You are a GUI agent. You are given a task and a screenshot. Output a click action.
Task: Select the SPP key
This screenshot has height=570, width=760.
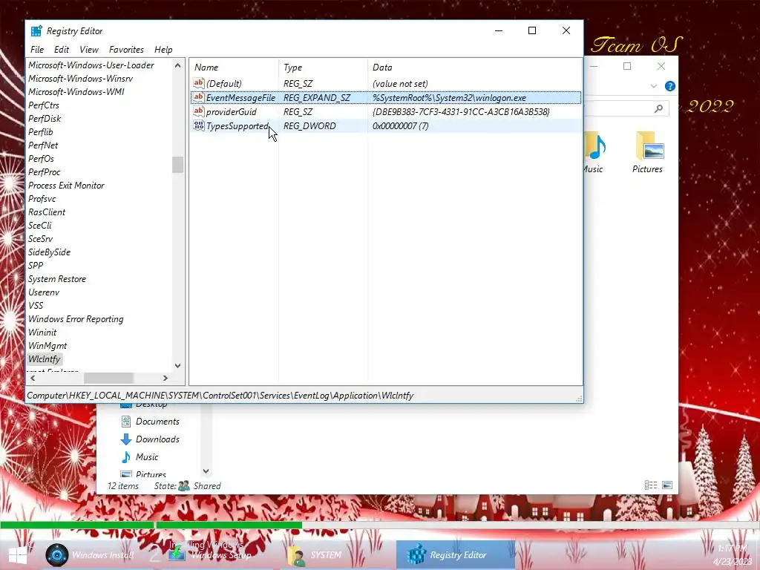36,266
